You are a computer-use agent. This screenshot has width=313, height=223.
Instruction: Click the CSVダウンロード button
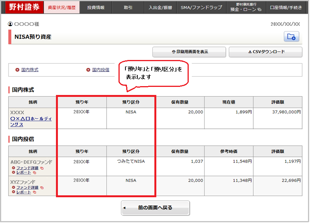pos(266,52)
